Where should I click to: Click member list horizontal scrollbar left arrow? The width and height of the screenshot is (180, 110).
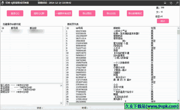tap(67, 104)
